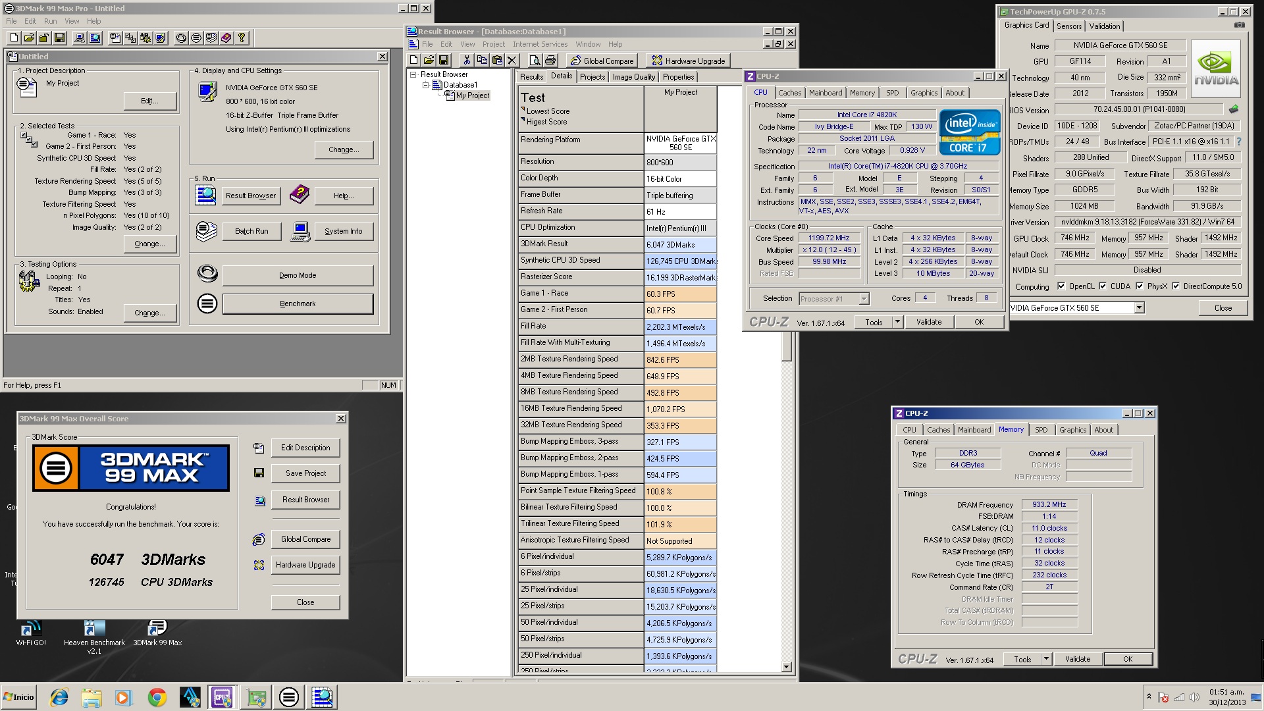Click System Info button in 3DMark
The image size is (1264, 711).
pos(343,231)
